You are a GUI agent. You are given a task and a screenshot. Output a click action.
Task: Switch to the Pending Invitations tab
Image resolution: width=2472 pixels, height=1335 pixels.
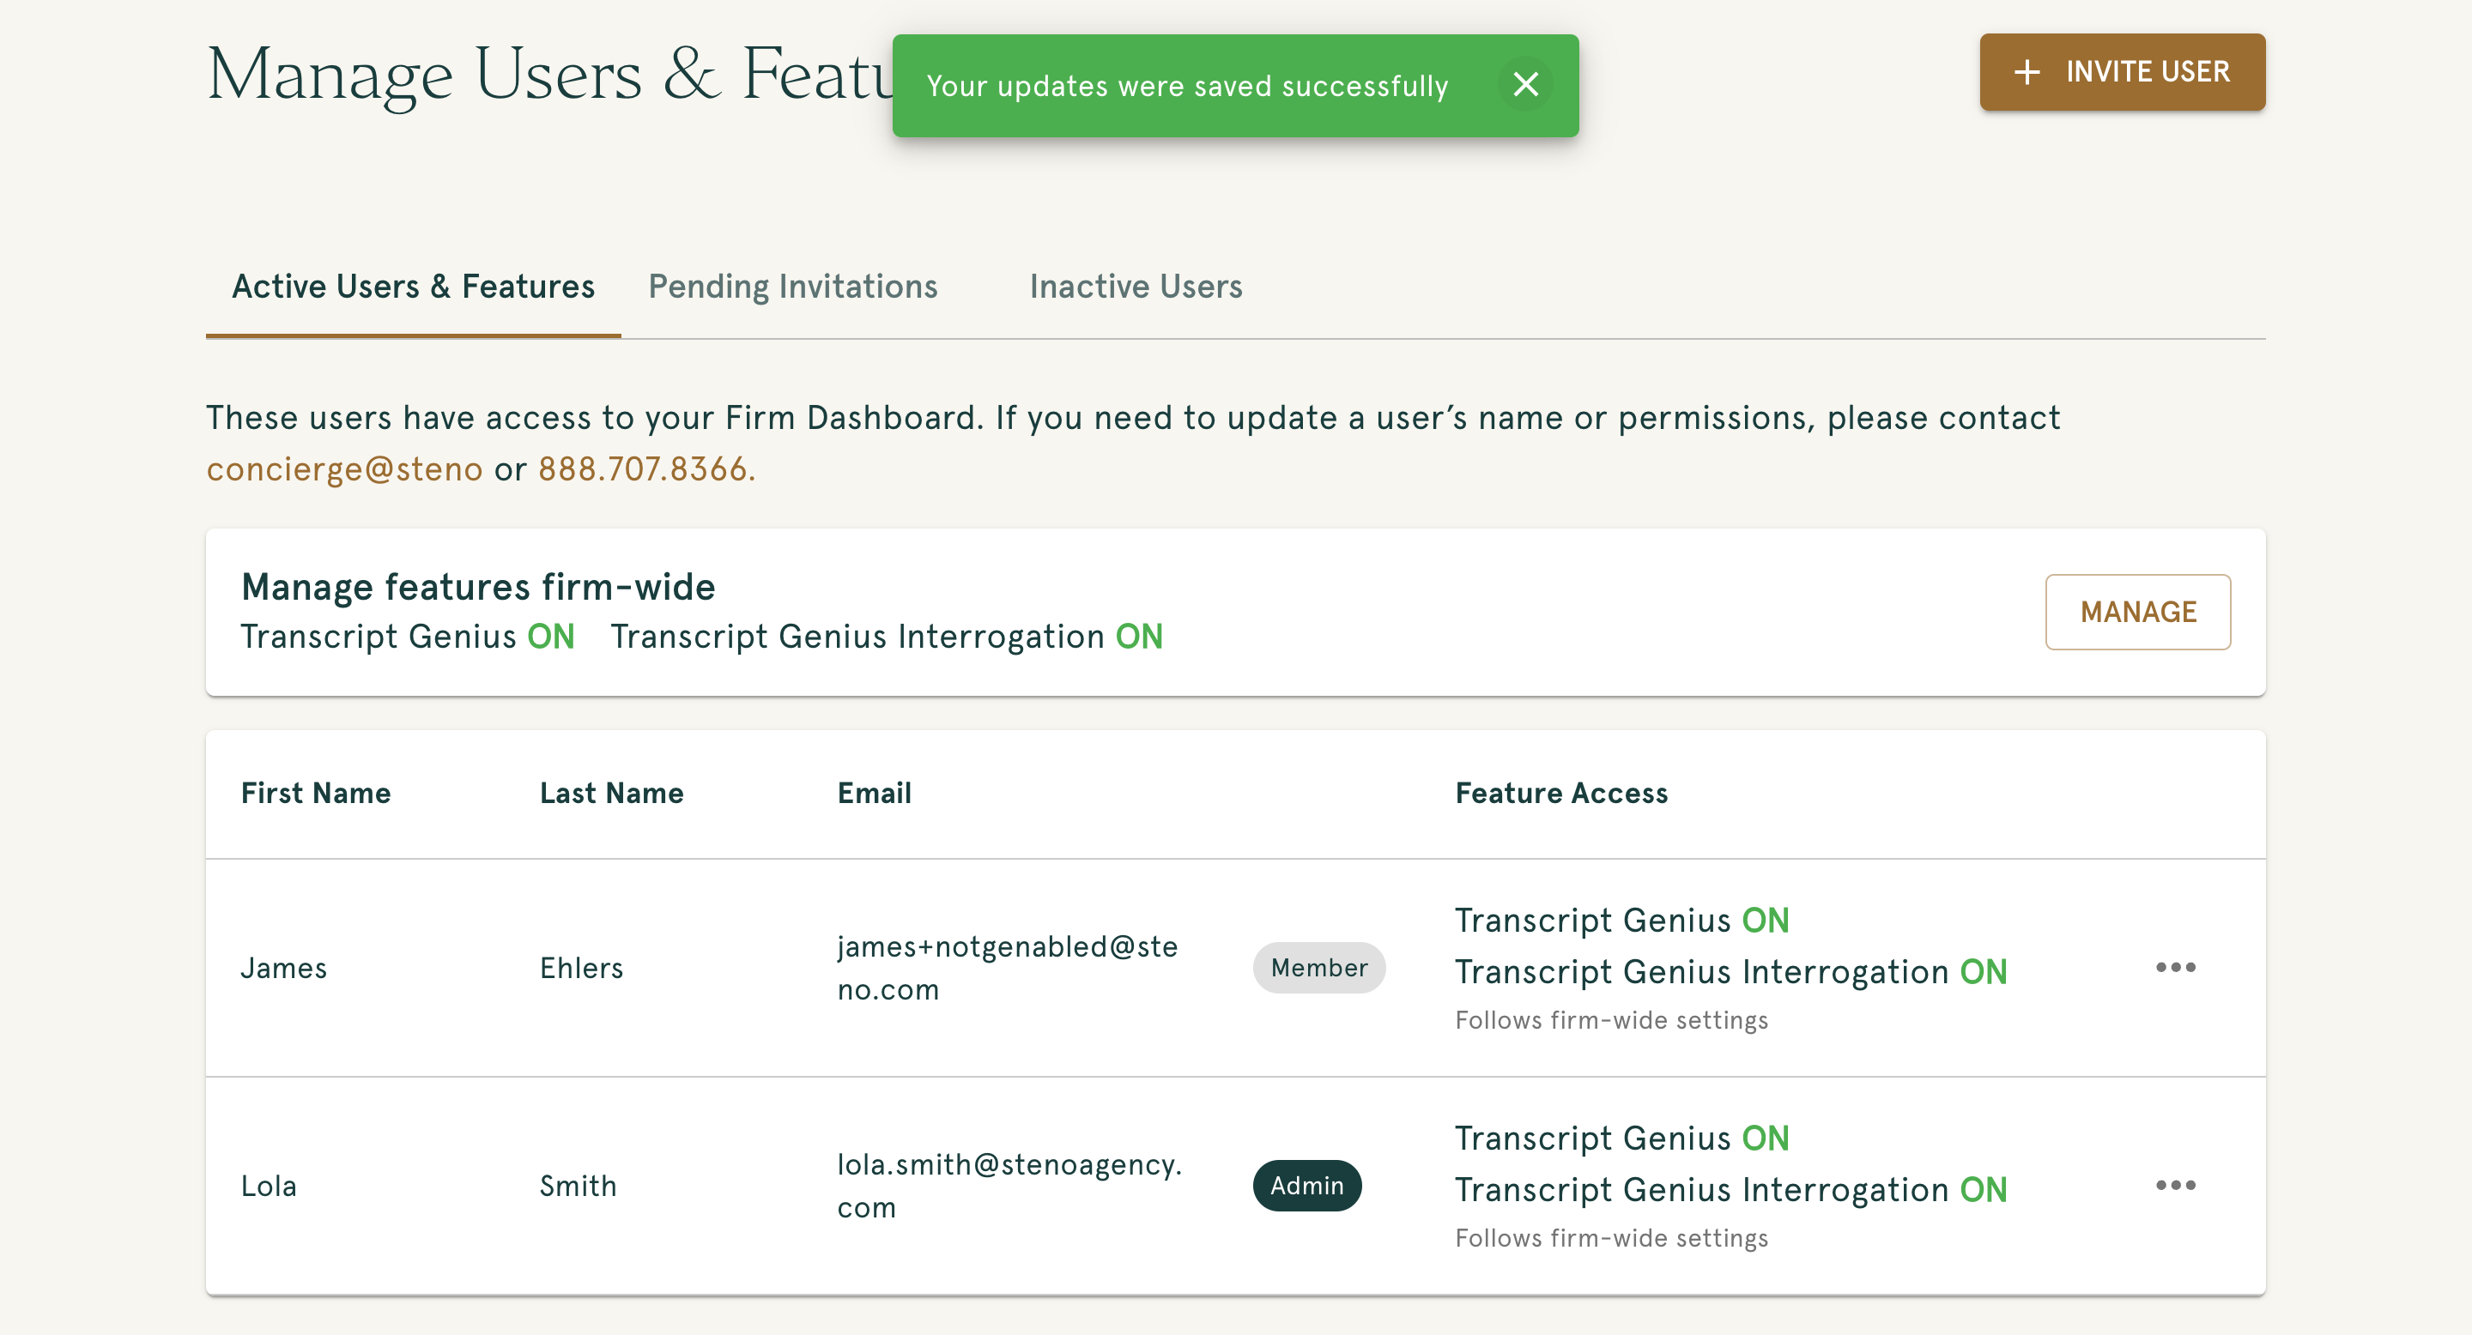792,286
